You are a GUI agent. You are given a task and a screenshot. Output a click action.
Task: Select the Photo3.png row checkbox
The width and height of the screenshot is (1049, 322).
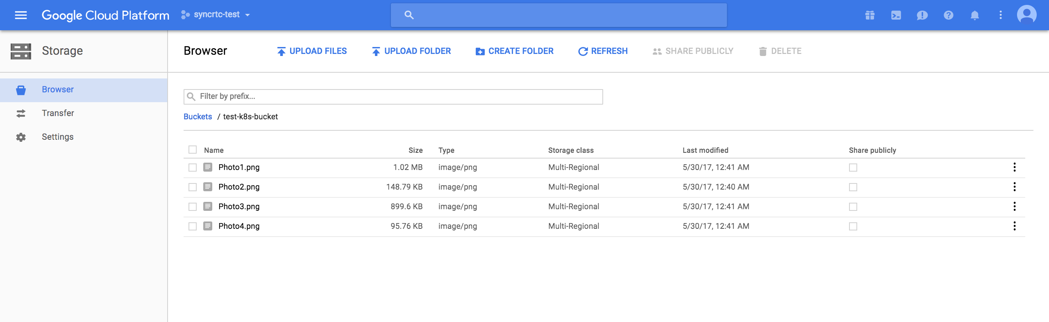193,207
